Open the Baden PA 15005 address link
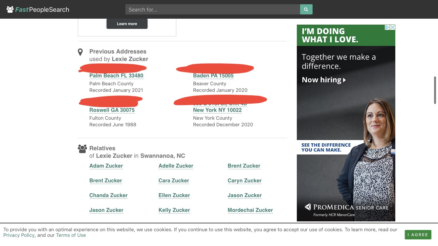Screen dimensions: 438x246 click(x=213, y=76)
